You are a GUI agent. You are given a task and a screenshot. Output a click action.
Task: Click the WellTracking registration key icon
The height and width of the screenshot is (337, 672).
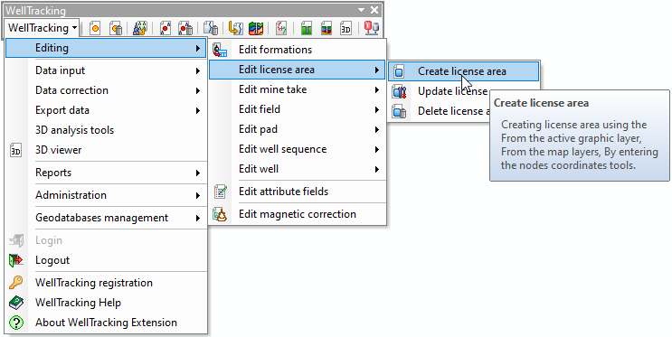(16, 283)
